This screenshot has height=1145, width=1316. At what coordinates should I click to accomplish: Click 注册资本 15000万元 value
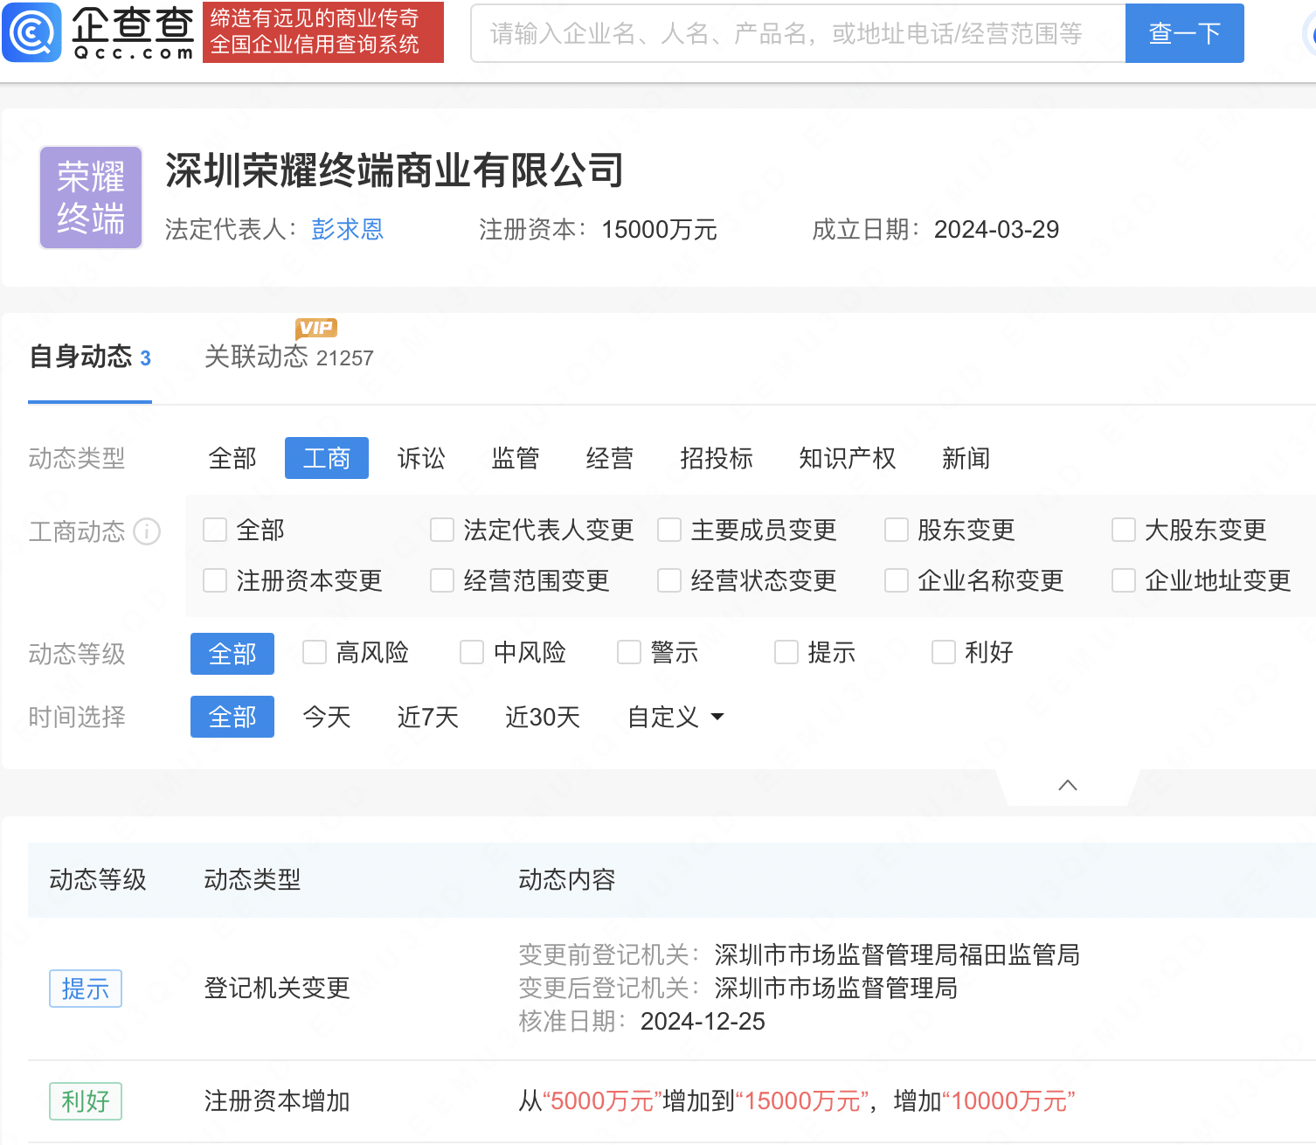tap(660, 229)
